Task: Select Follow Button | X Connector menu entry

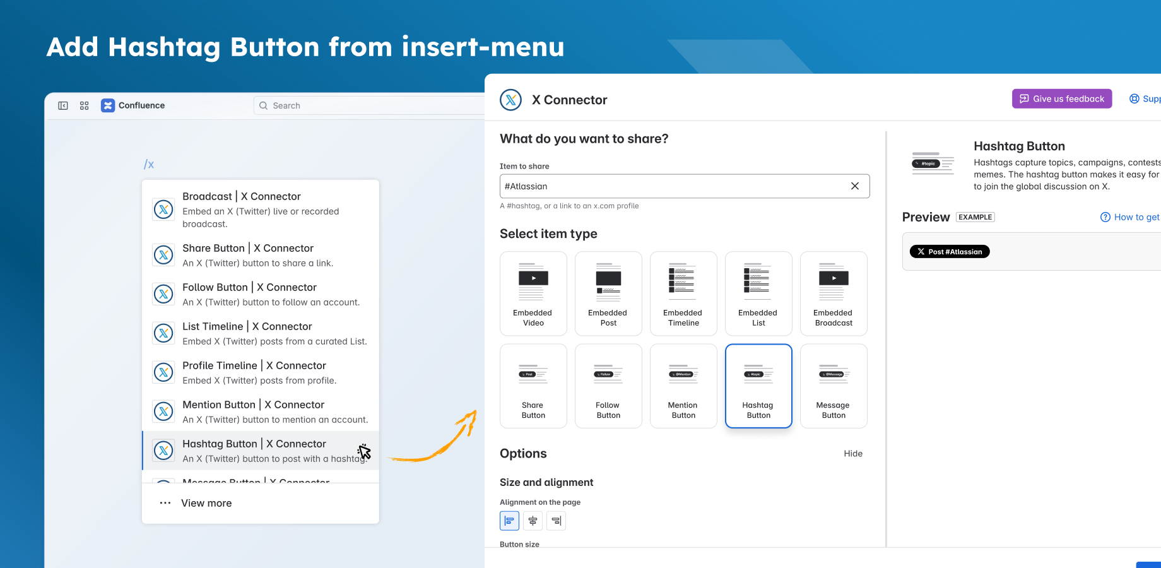Action: click(x=261, y=294)
